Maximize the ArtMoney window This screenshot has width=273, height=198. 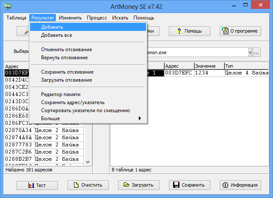(245, 5)
